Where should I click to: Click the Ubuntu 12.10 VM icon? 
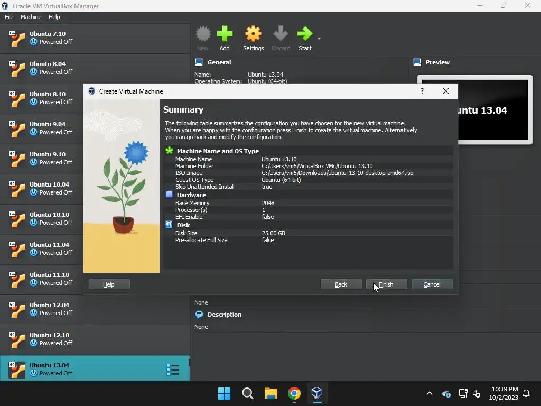pyautogui.click(x=17, y=339)
